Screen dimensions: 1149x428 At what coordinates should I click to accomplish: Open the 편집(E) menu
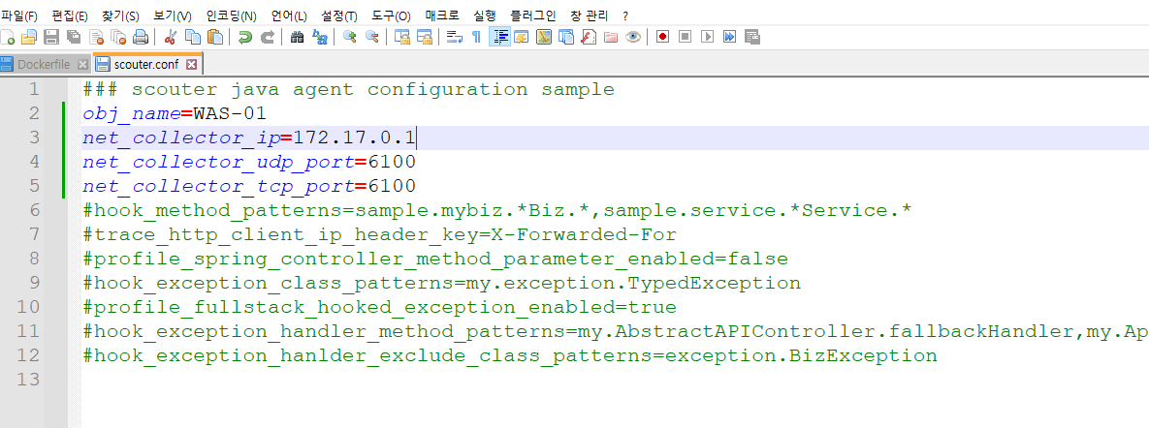tap(70, 15)
